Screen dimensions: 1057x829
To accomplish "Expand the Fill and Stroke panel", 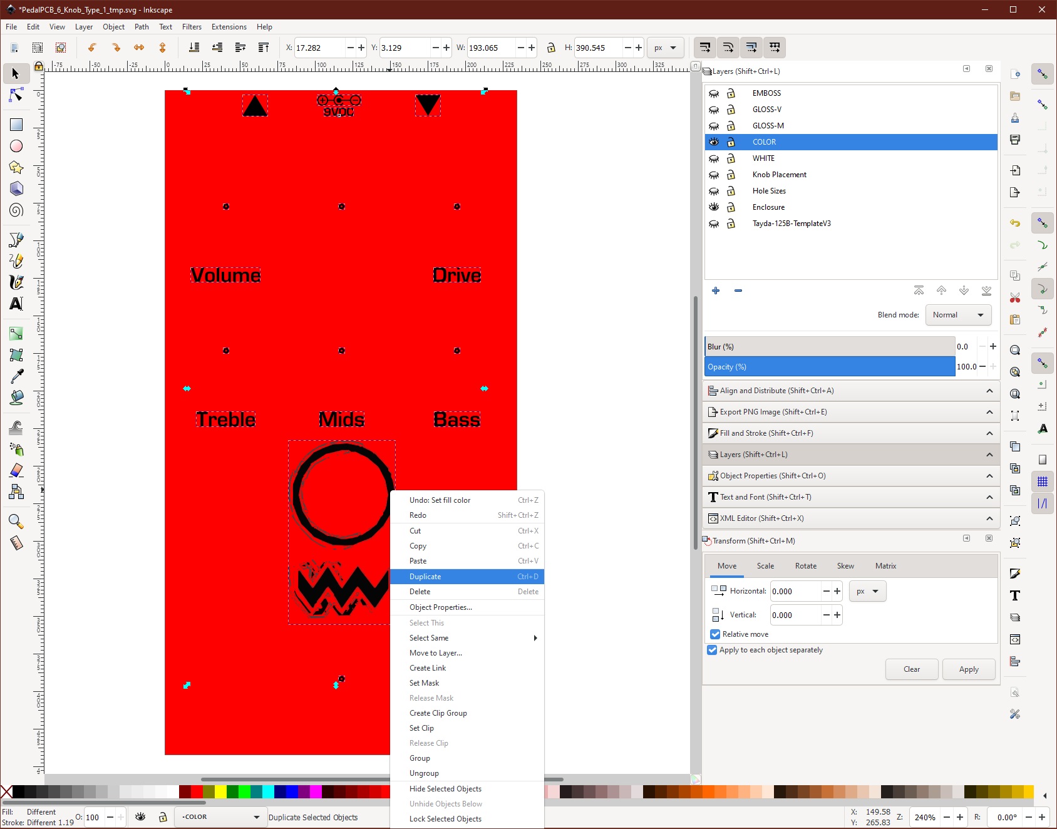I will coord(851,433).
